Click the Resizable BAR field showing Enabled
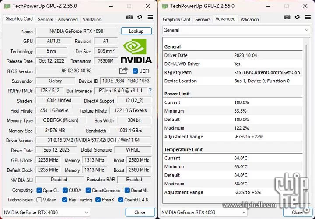This screenshot has width=315, height=219. pyautogui.click(x=134, y=180)
